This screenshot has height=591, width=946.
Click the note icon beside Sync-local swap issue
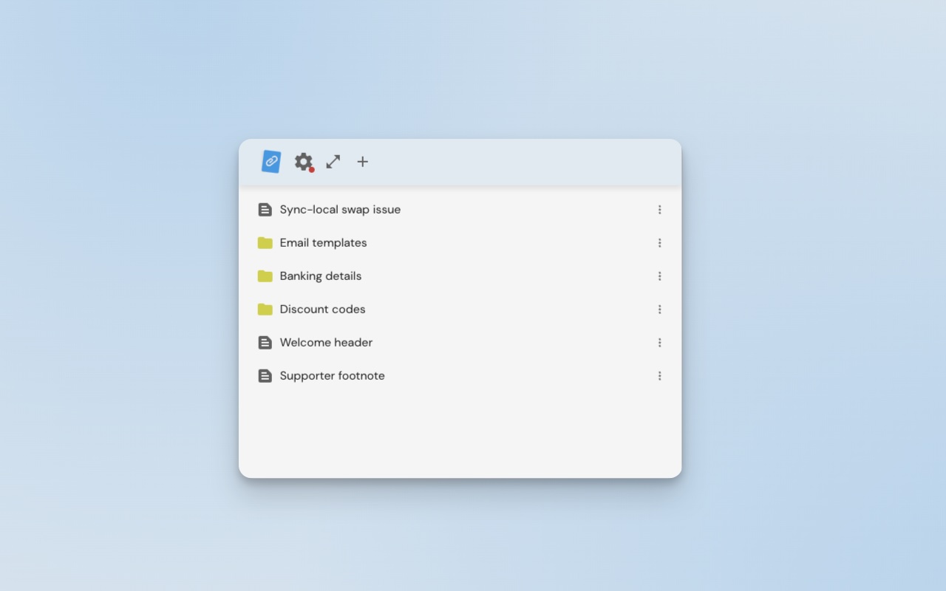(265, 209)
